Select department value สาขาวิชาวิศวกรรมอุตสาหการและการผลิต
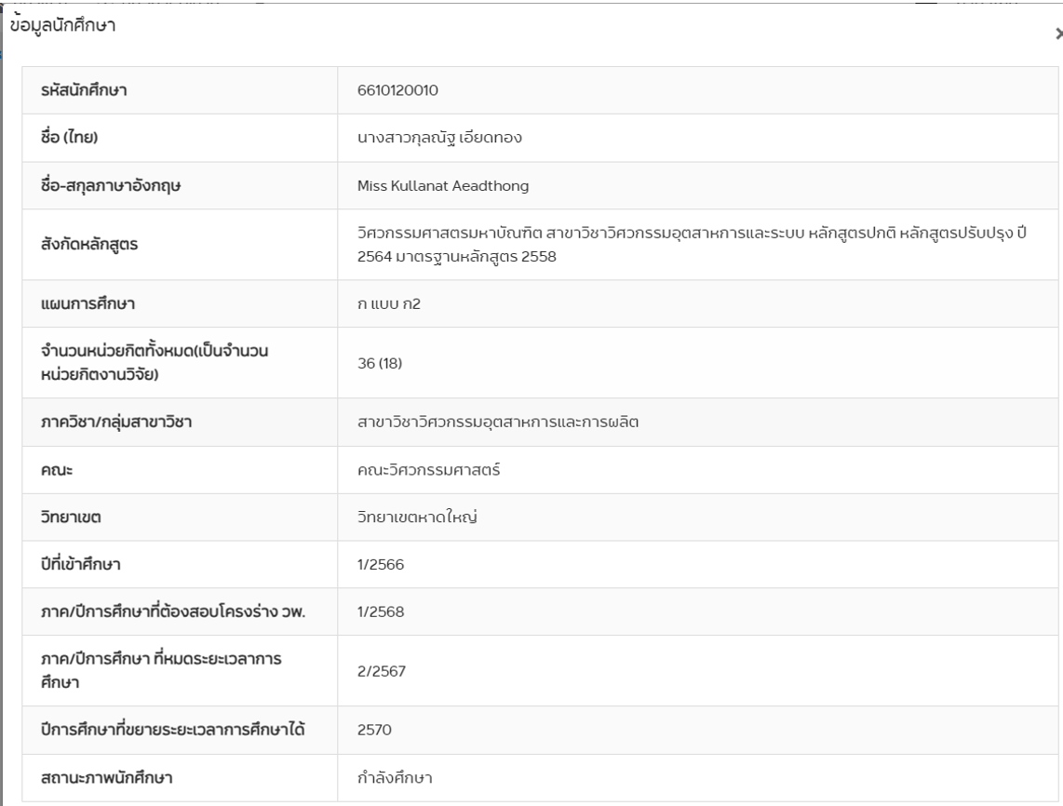 [497, 422]
